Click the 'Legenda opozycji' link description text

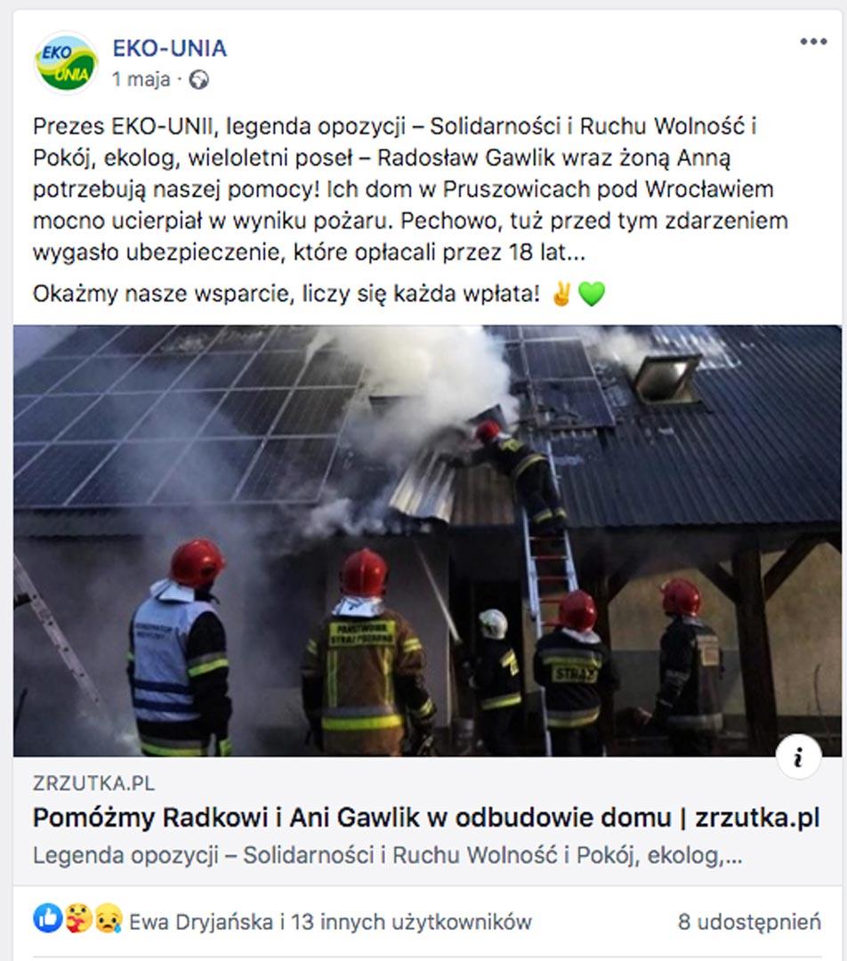387,856
